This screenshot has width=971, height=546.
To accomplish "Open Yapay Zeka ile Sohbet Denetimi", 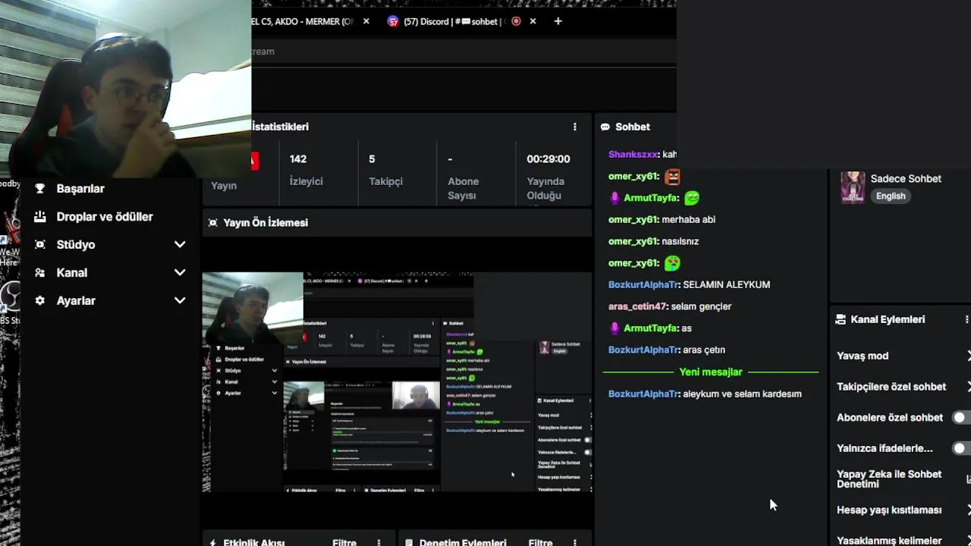I will pos(903,479).
